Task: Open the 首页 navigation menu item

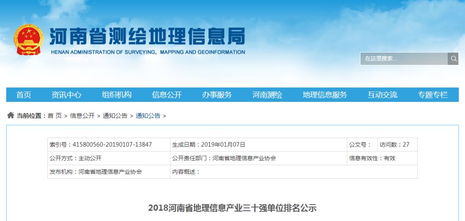Action: 24,95
